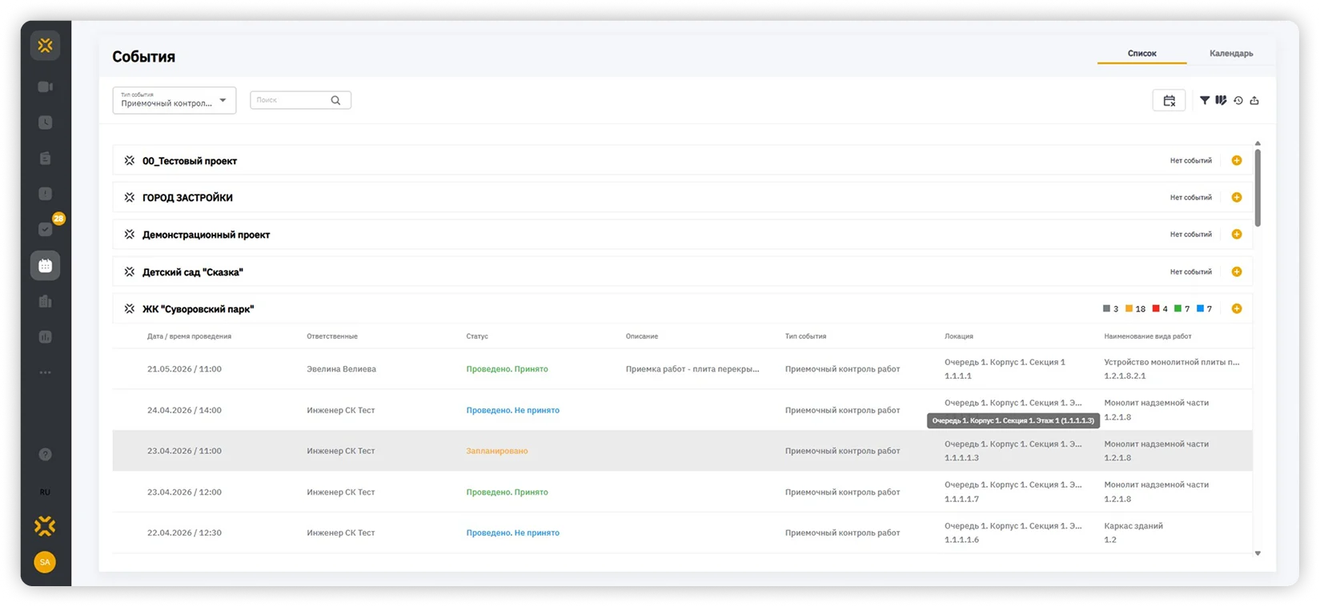This screenshot has height=607, width=1320.
Task: Open the filter funnel icon
Action: 1205,100
